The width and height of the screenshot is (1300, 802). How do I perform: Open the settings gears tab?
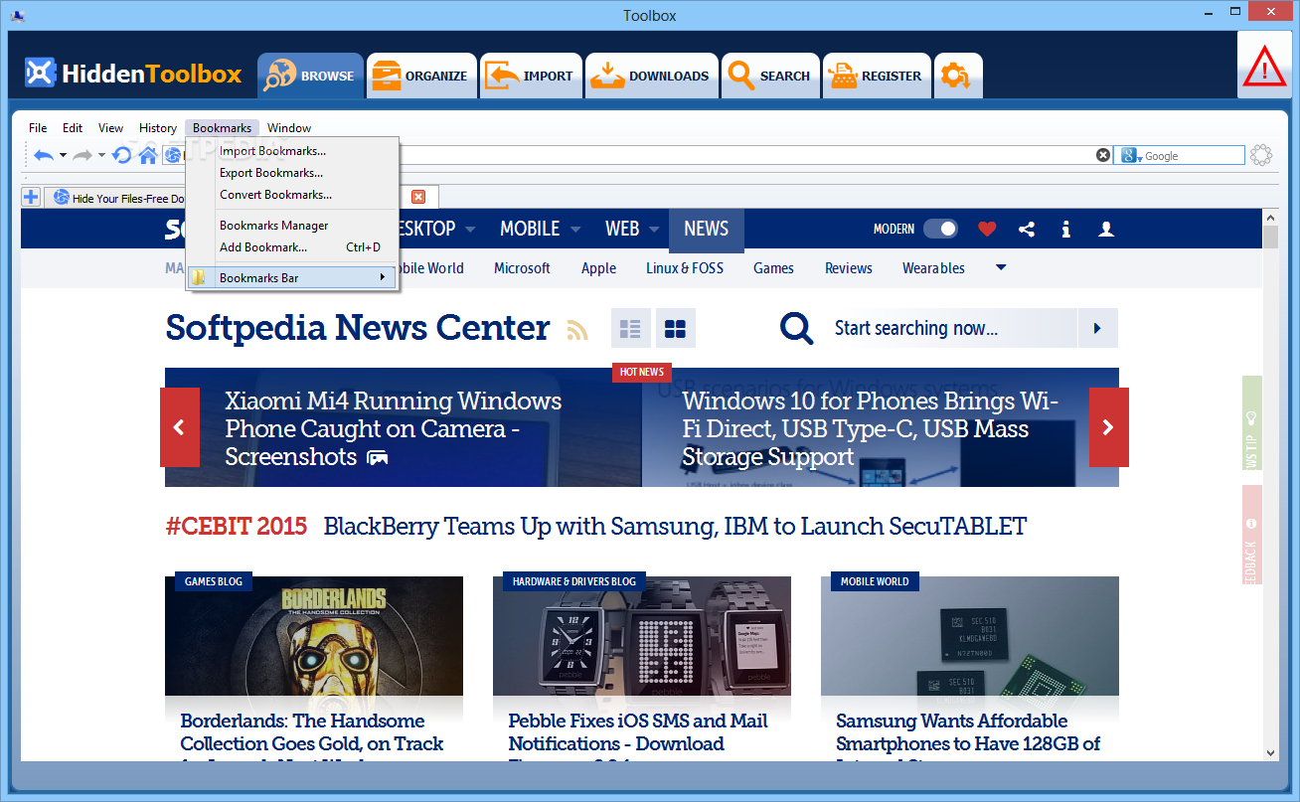[x=958, y=76]
